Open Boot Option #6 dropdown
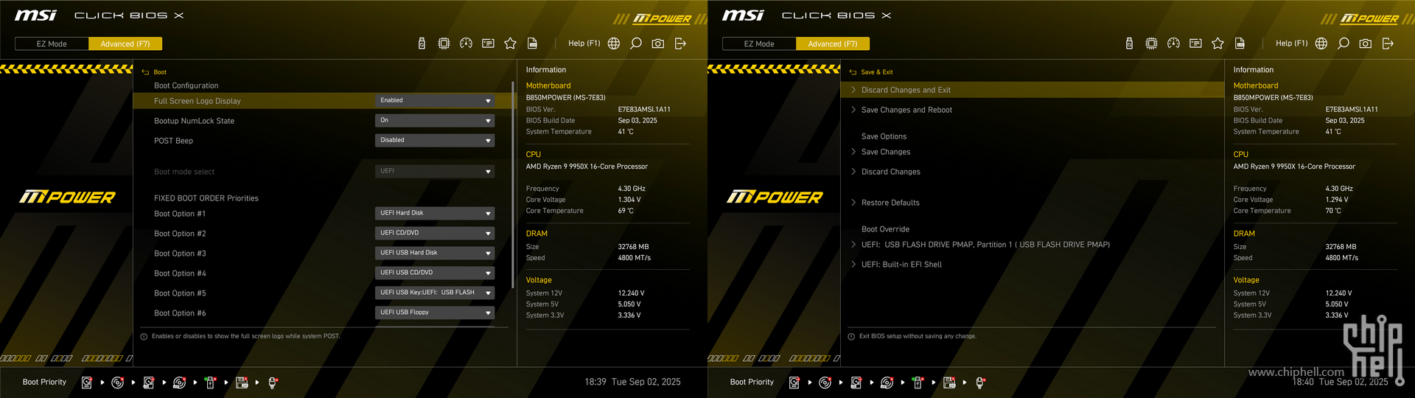This screenshot has height=398, width=1415. pos(435,313)
